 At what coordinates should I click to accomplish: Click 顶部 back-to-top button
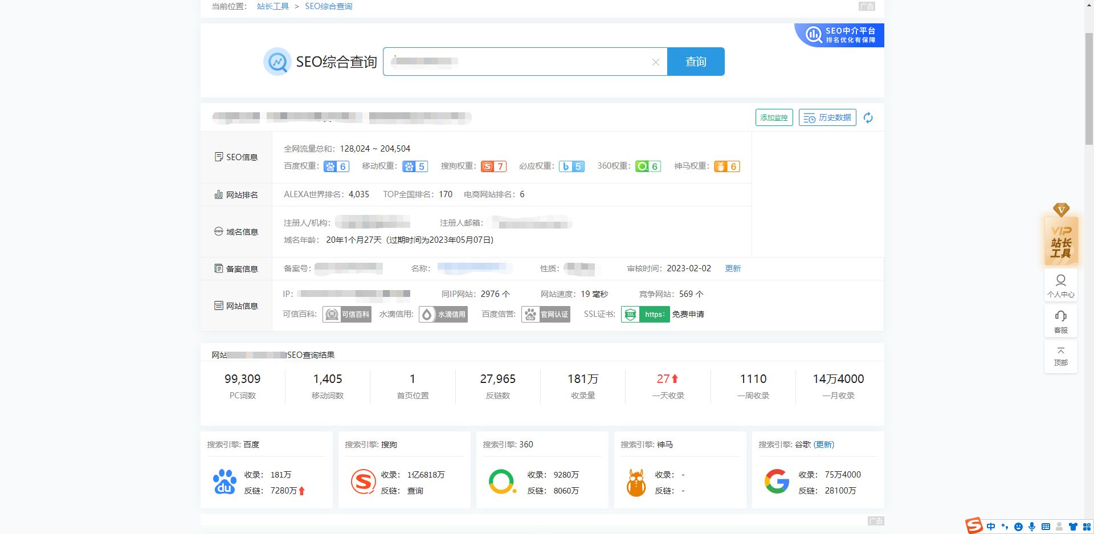[x=1061, y=357]
